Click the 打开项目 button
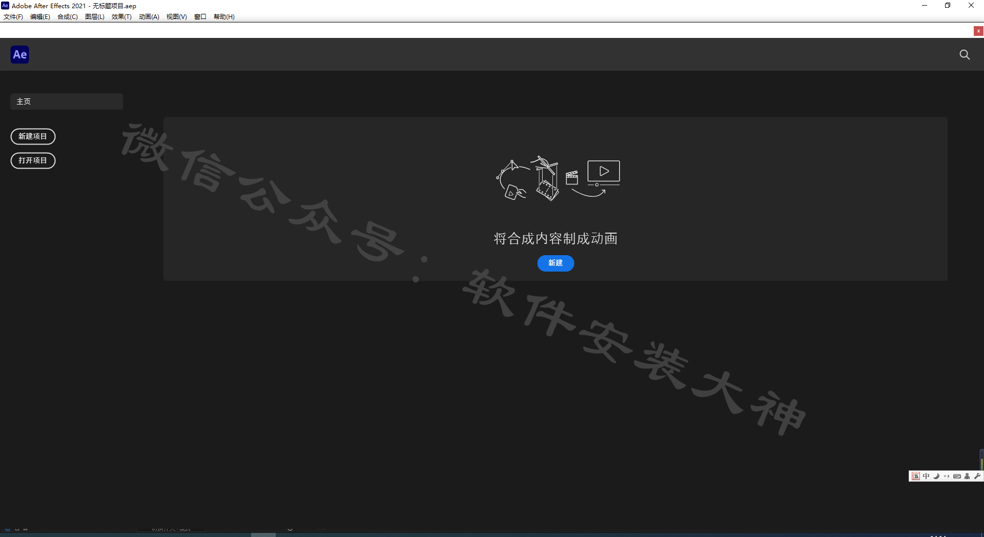The width and height of the screenshot is (984, 537). pos(33,160)
